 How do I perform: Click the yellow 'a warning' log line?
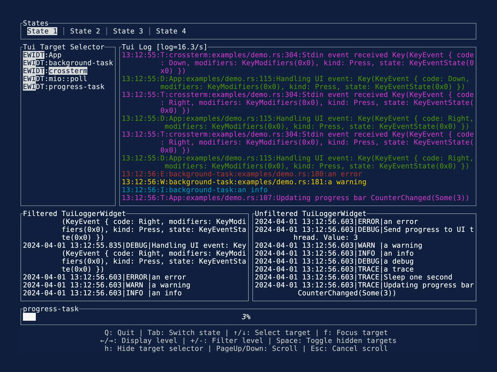click(244, 182)
